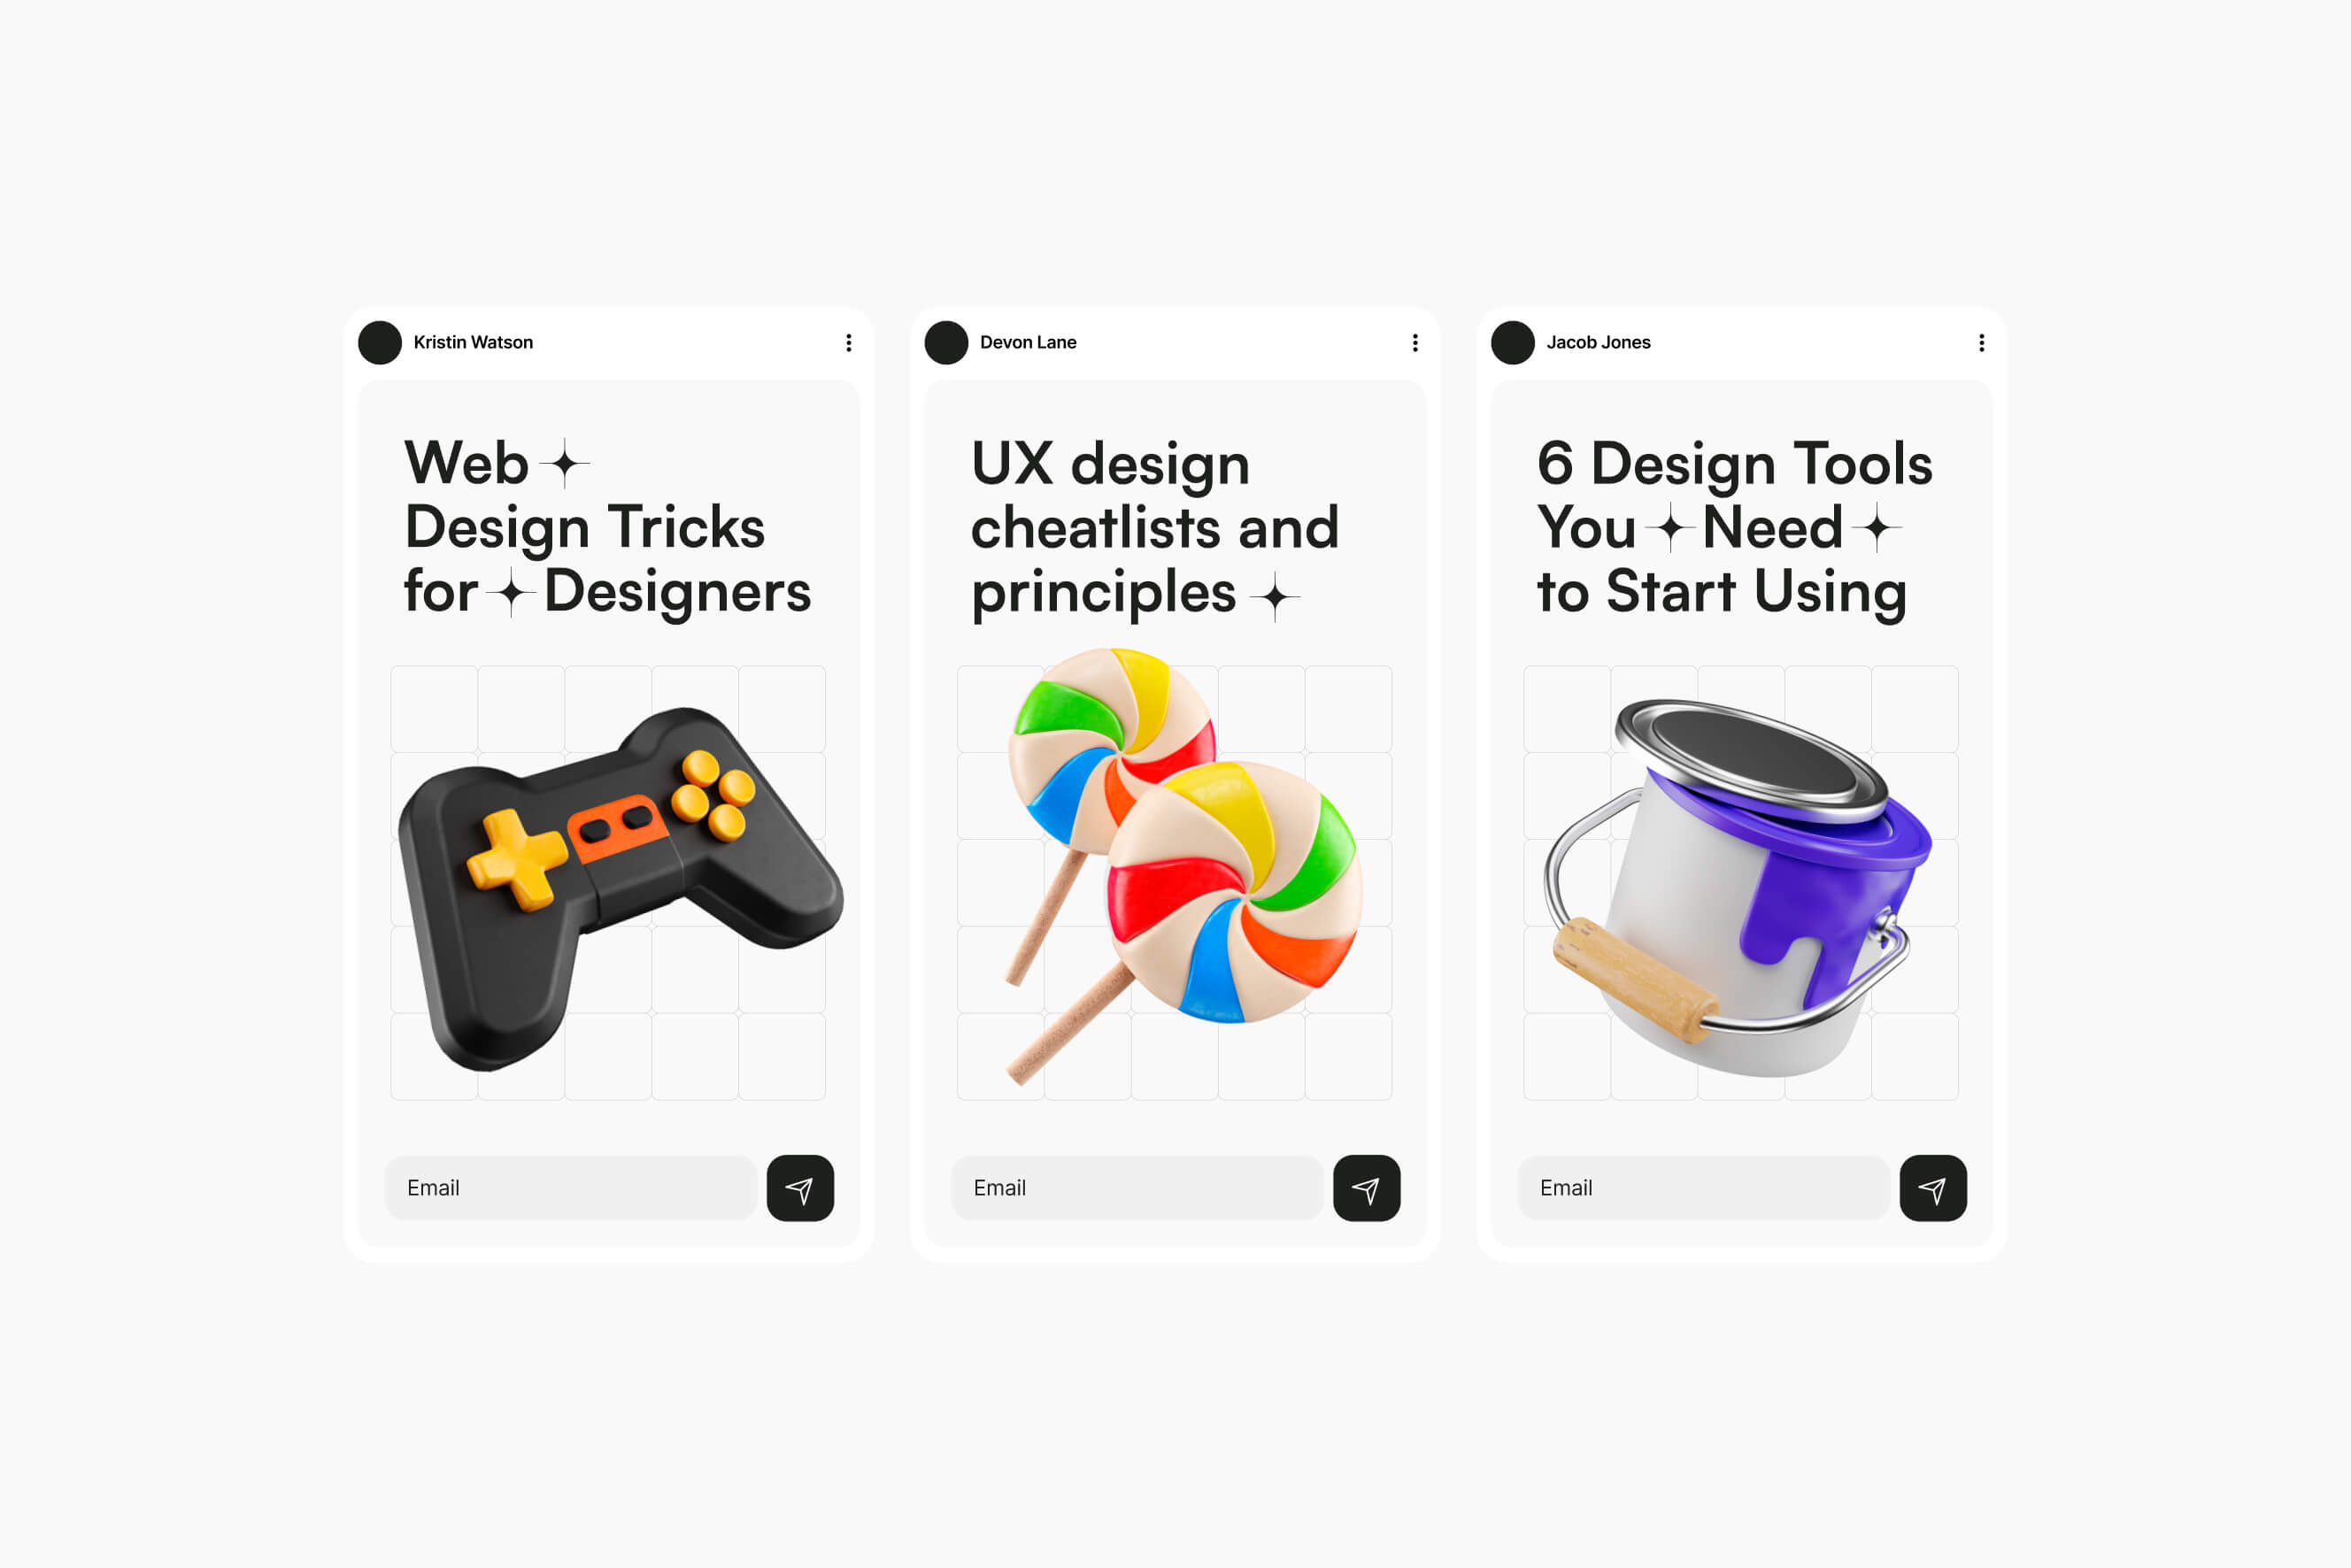Click the 6 Design Tools headline
Image resolution: width=2351 pixels, height=1568 pixels.
(1735, 527)
